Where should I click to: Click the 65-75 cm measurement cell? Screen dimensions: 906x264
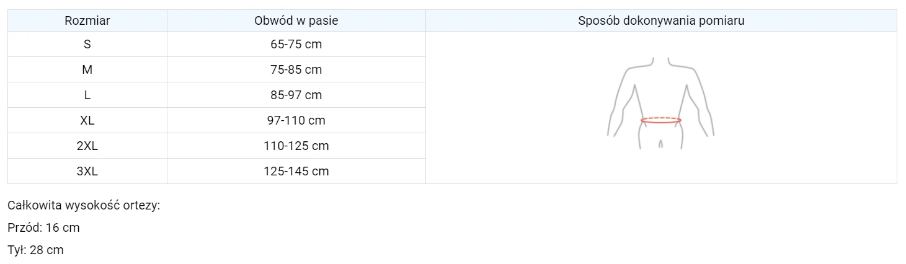296,45
